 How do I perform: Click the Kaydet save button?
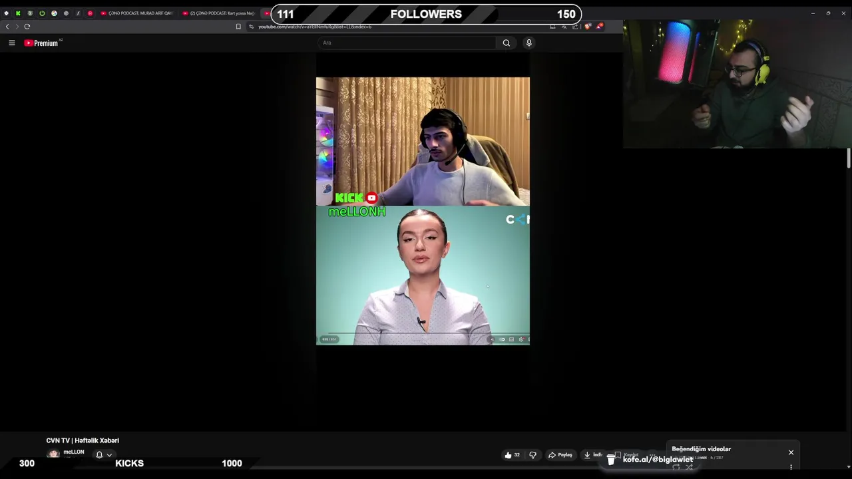click(x=626, y=455)
